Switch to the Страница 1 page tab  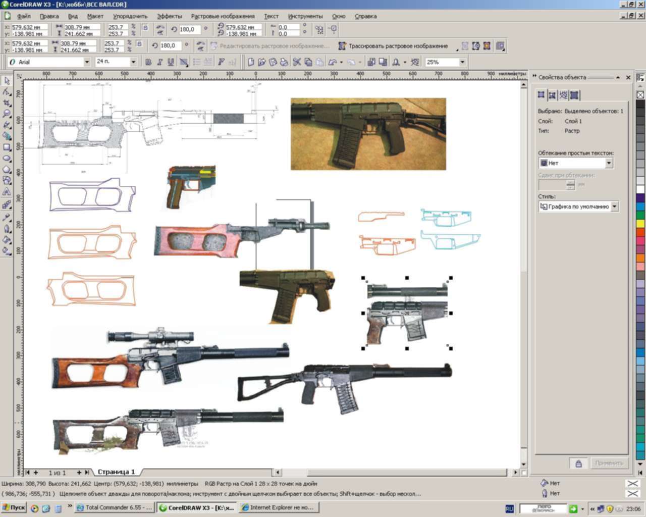click(x=116, y=472)
